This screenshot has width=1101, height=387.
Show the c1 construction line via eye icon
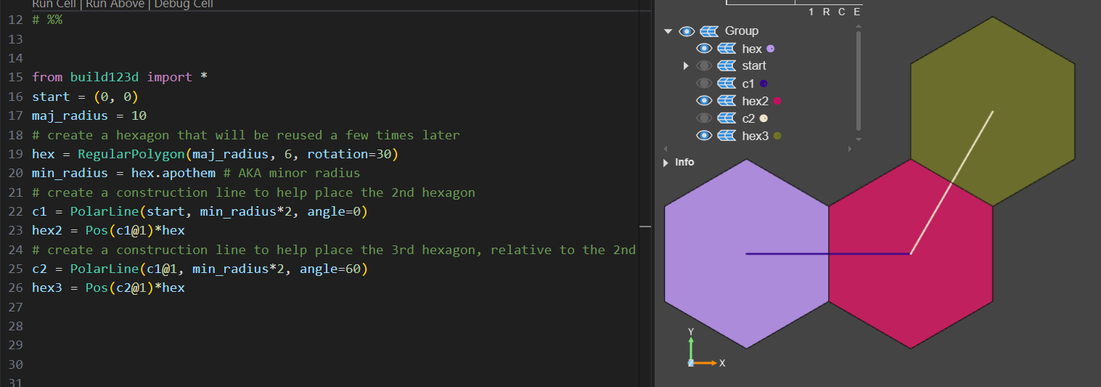click(x=703, y=83)
